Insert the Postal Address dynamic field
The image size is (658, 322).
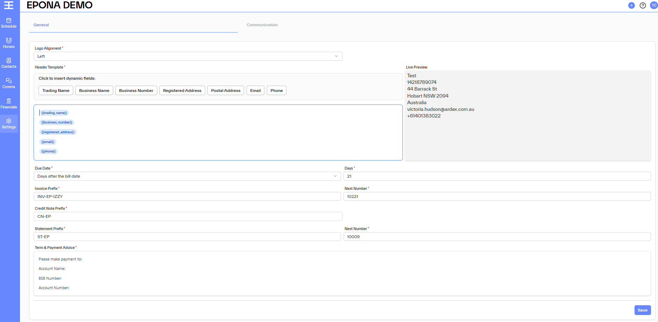point(226,91)
